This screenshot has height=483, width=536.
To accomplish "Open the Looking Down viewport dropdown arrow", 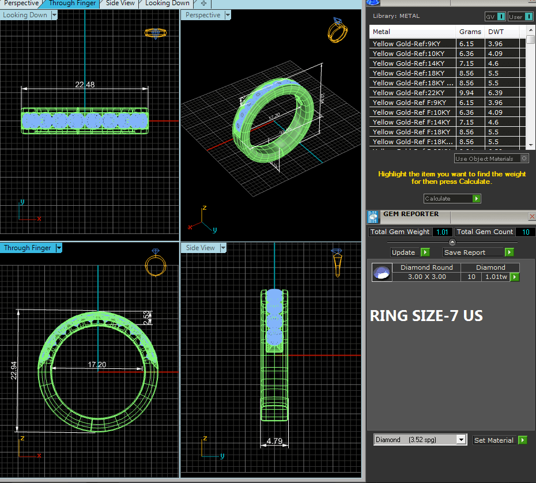I will coord(54,15).
